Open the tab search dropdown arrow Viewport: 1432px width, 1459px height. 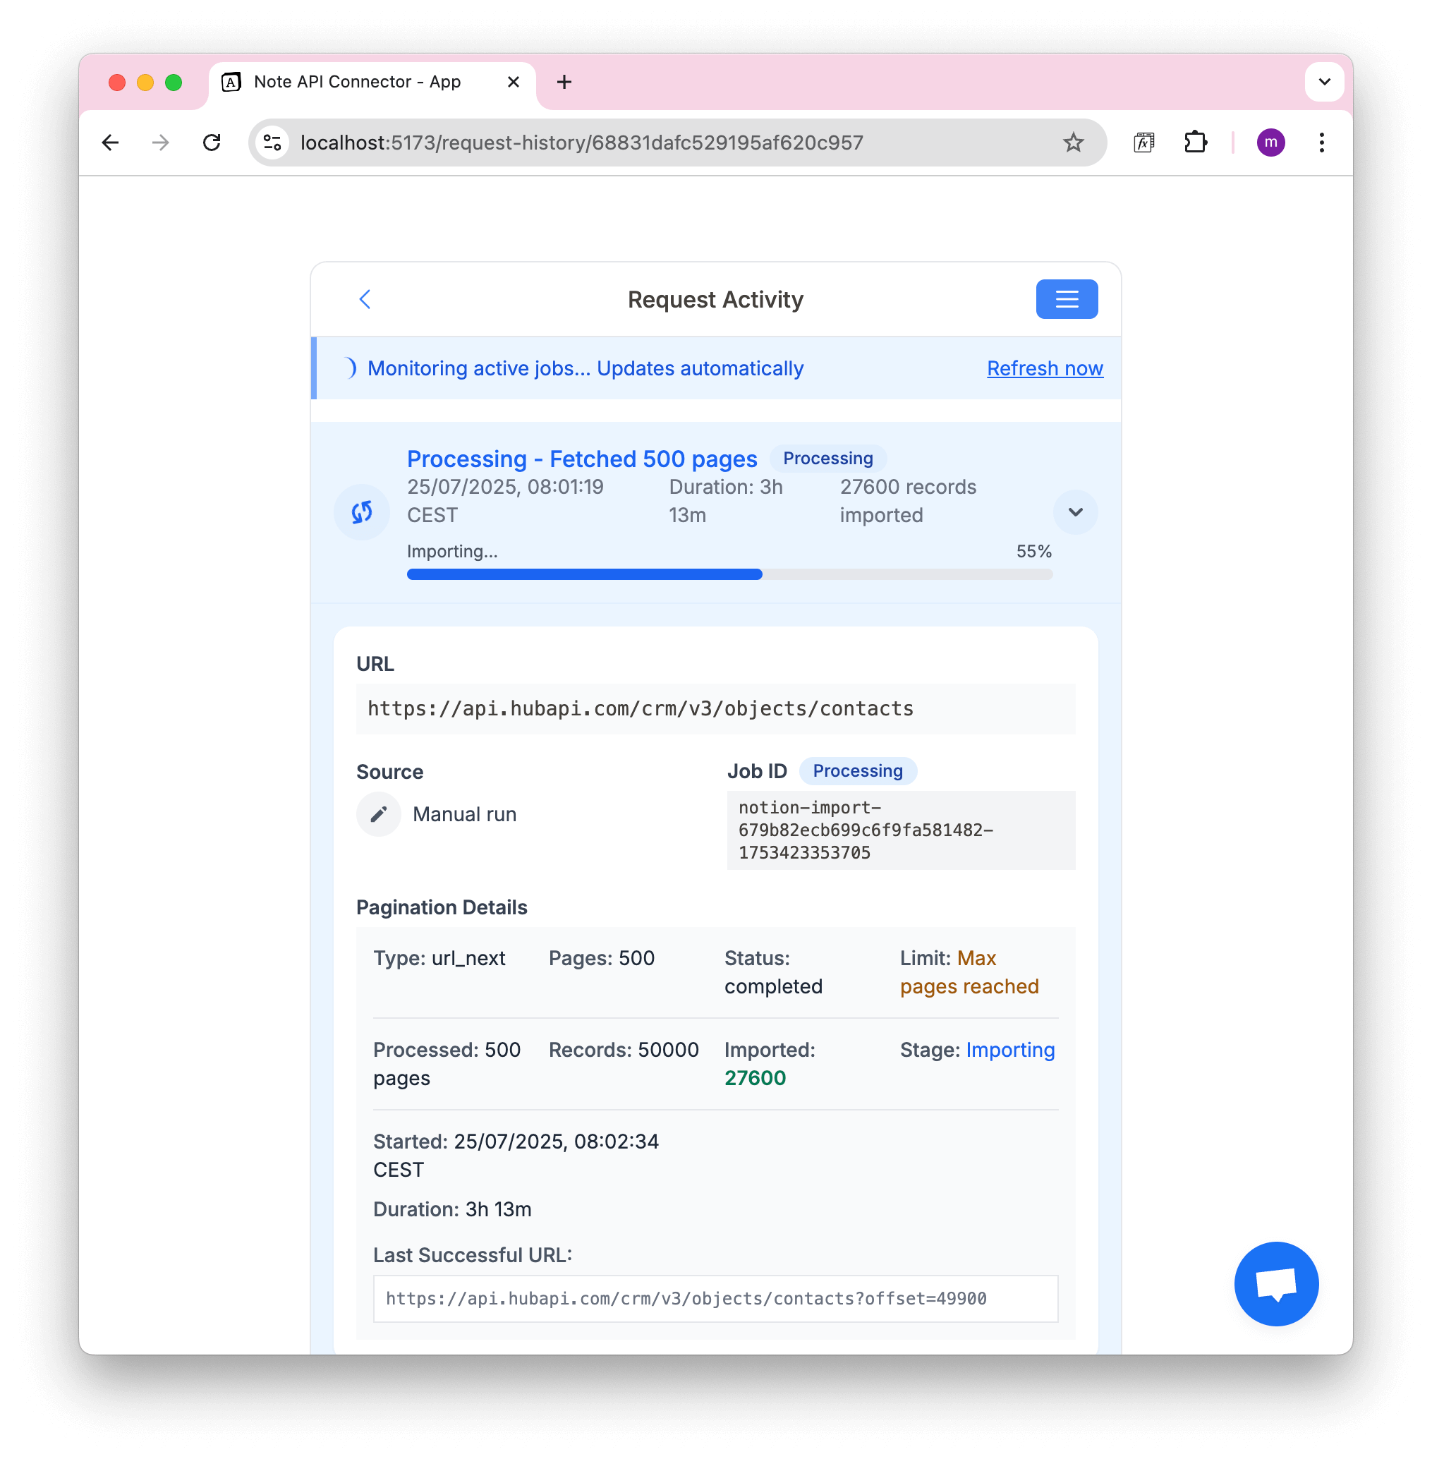(1325, 81)
